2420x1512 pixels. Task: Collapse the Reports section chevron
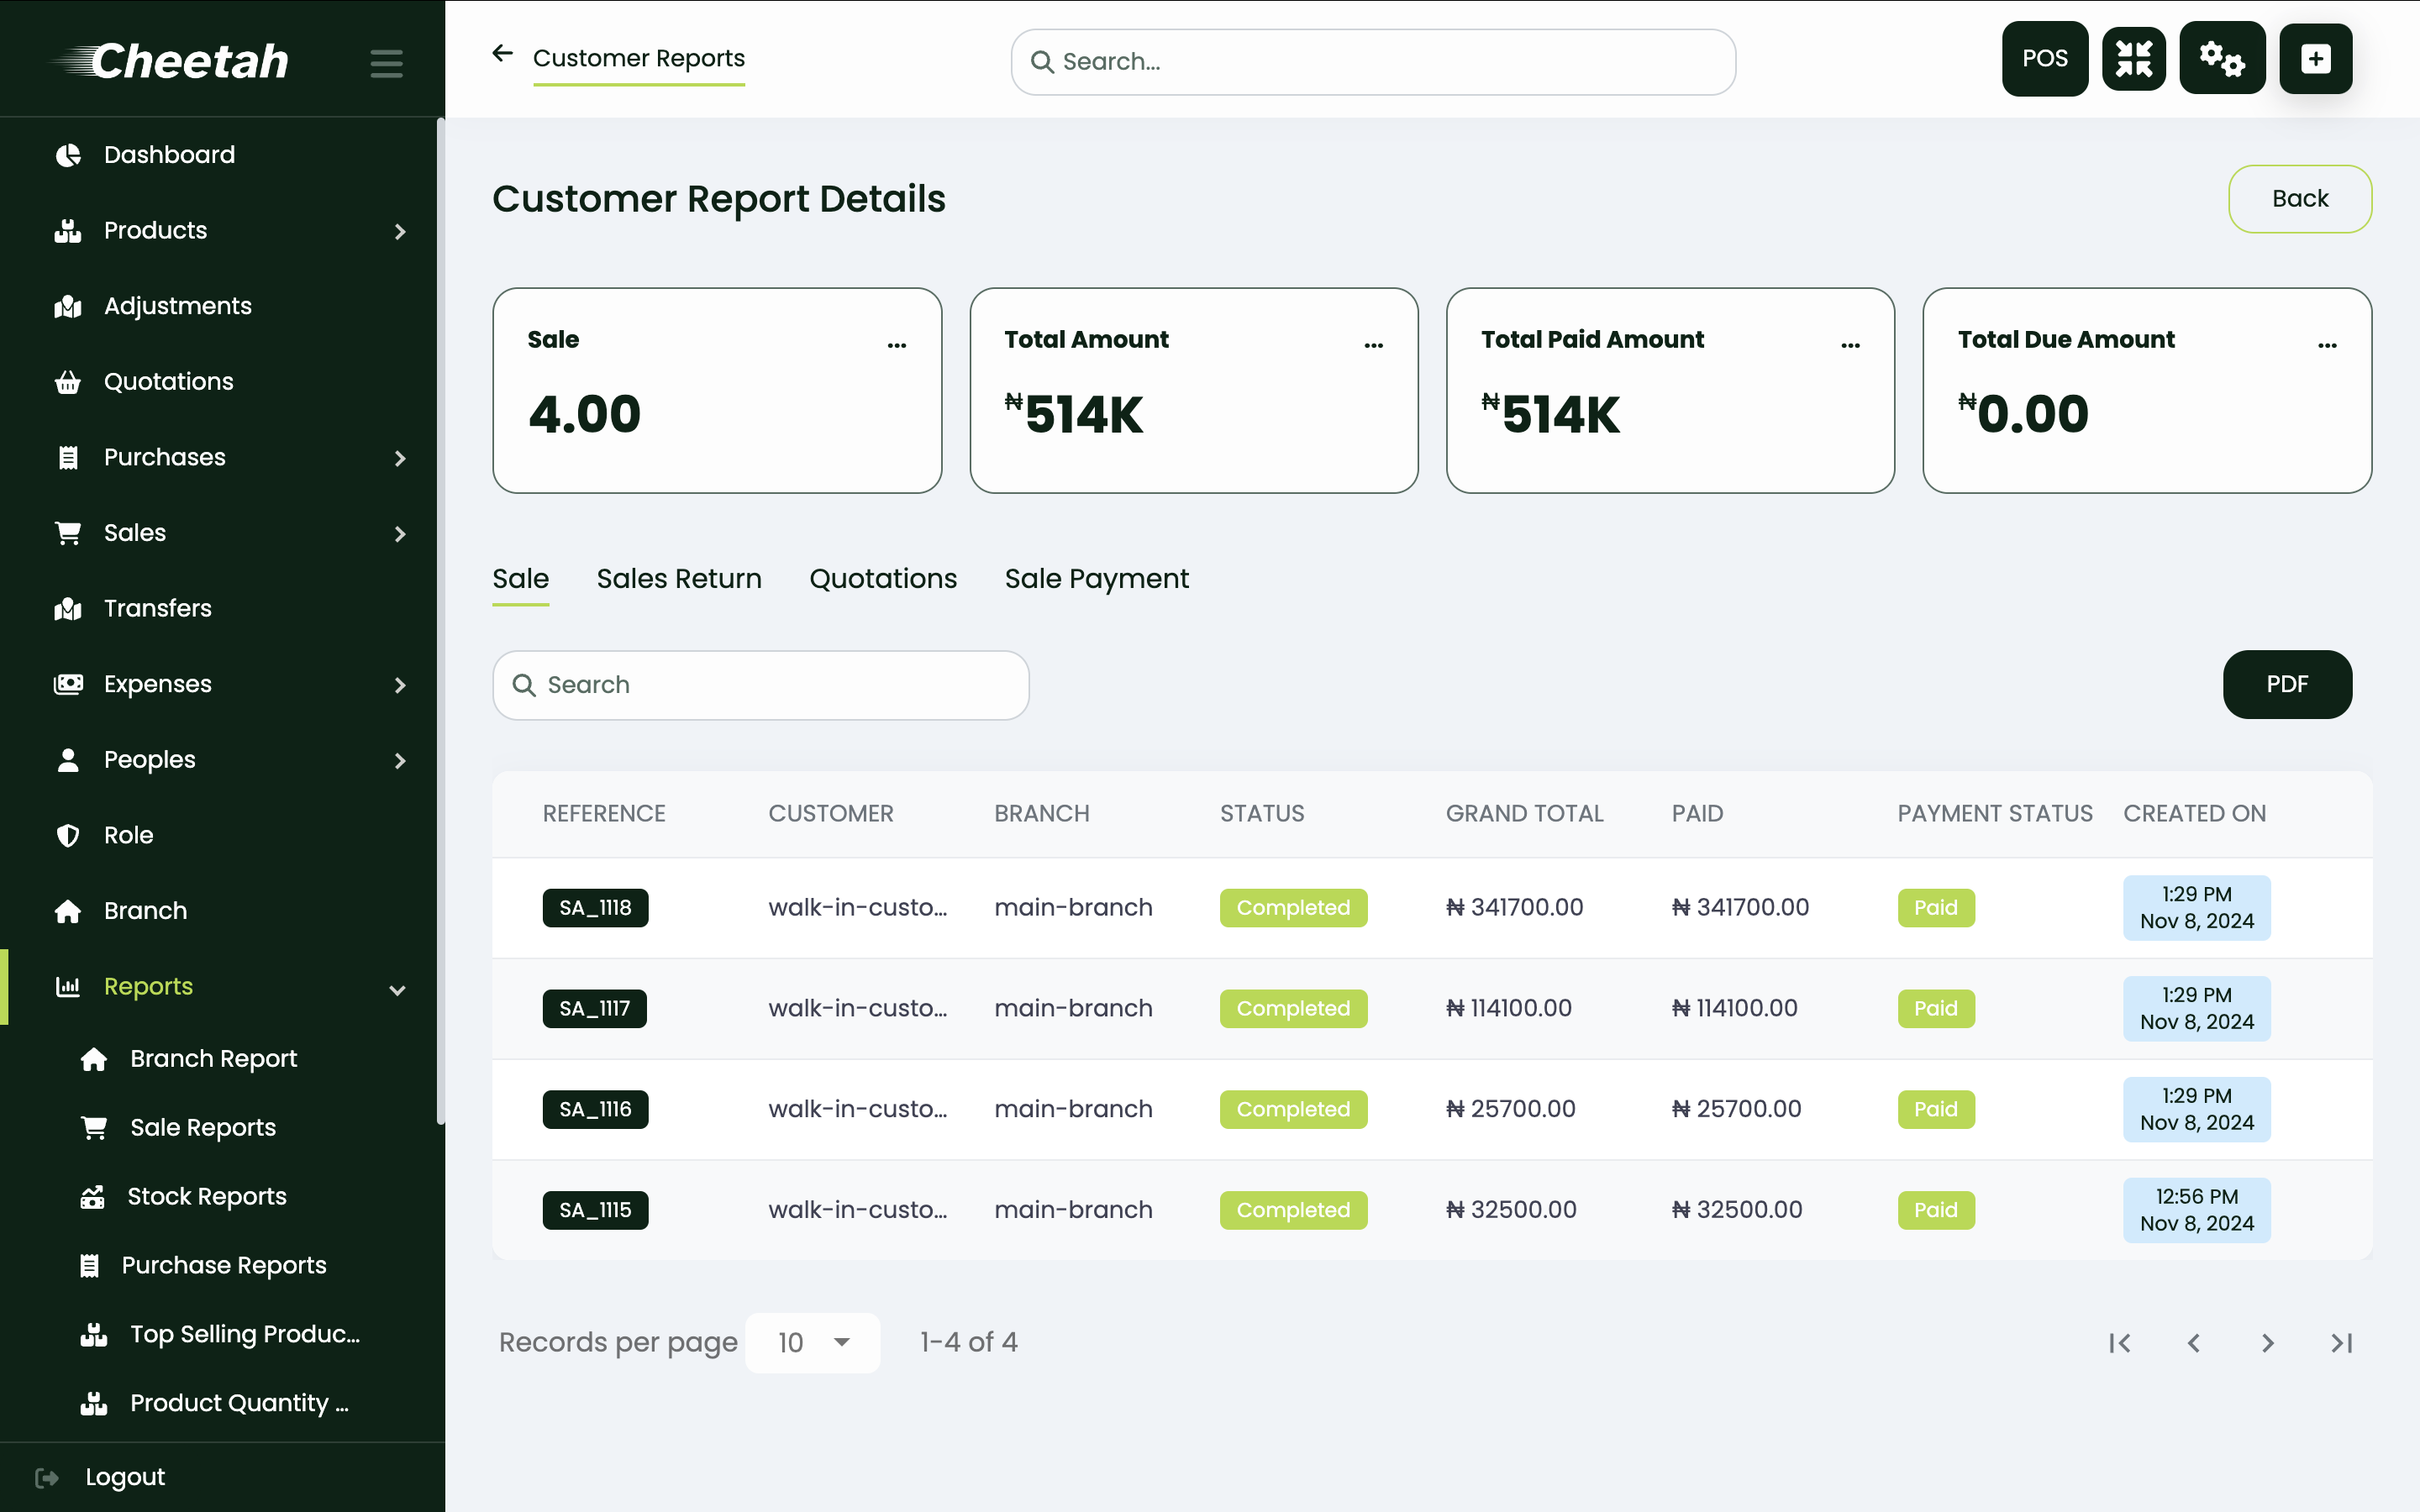click(398, 989)
